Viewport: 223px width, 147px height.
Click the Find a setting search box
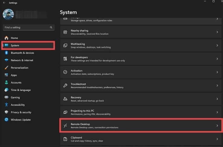pos(29,27)
